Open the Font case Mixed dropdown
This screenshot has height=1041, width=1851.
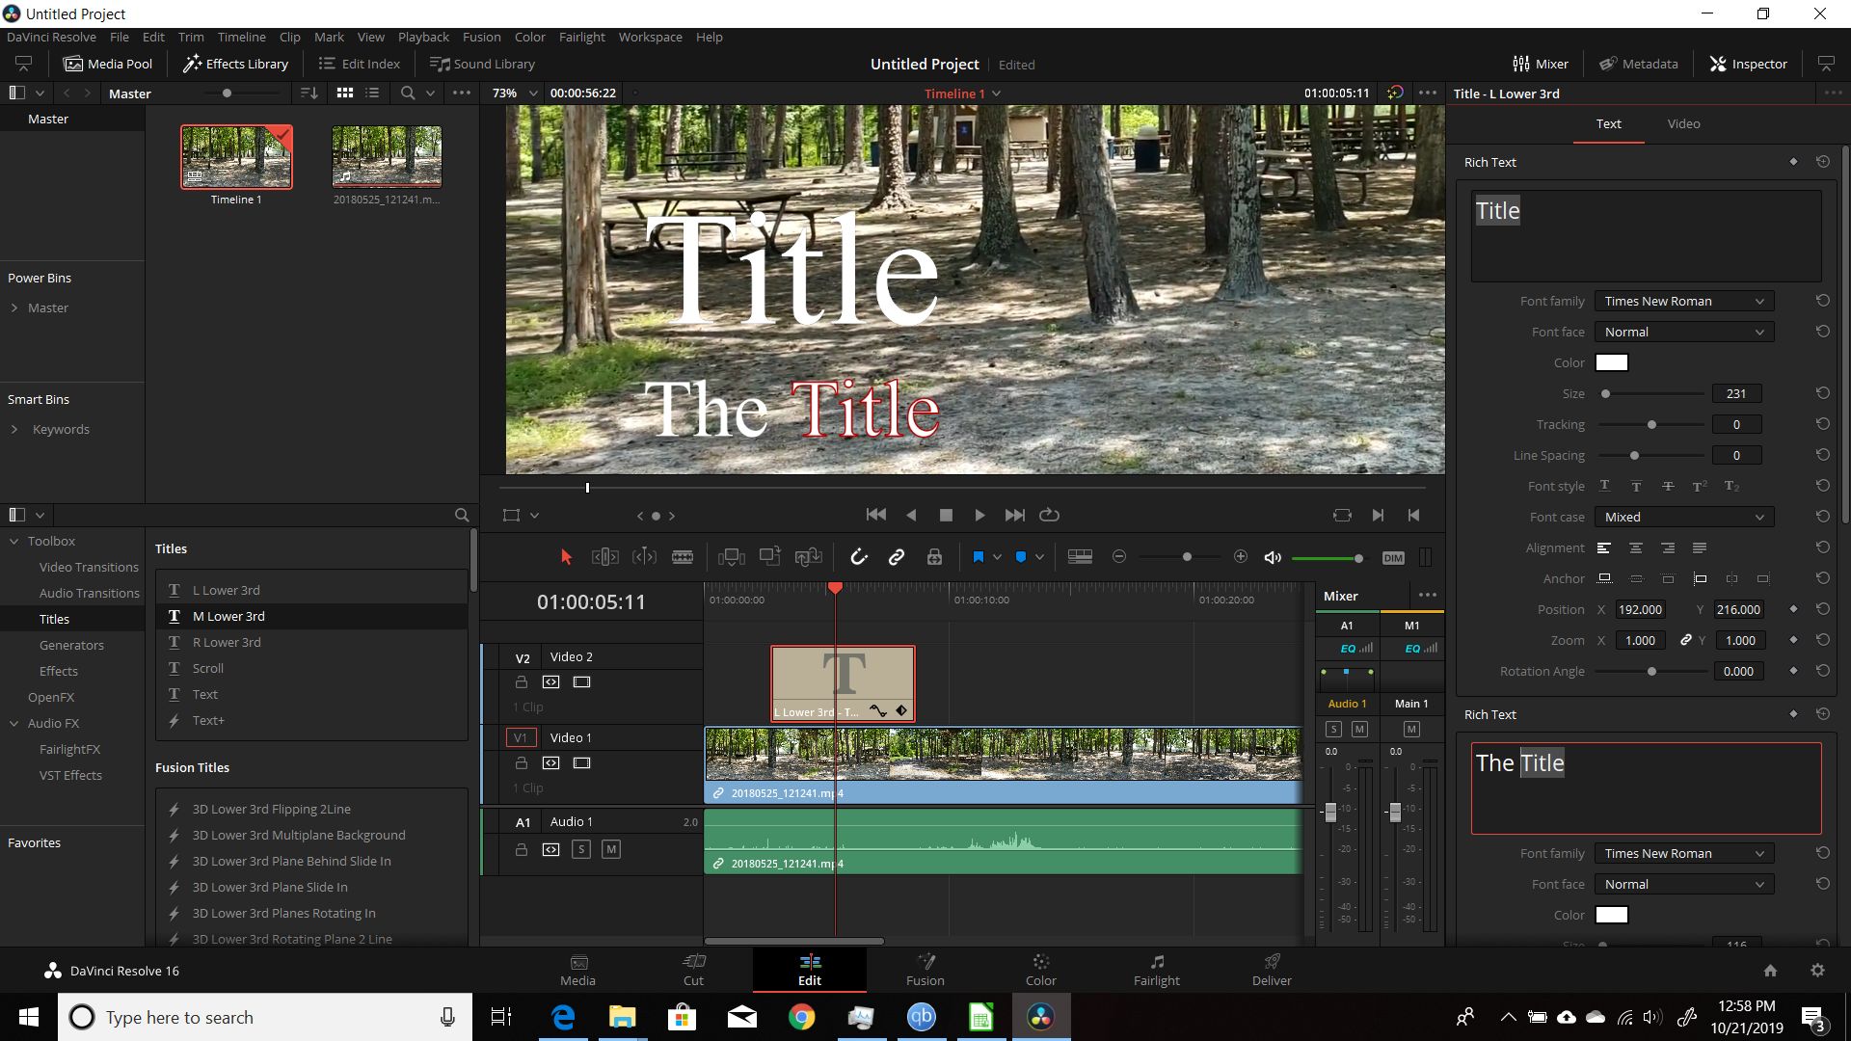(x=1683, y=517)
